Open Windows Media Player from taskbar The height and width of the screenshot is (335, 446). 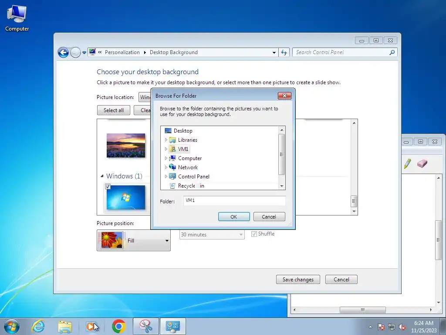91,326
